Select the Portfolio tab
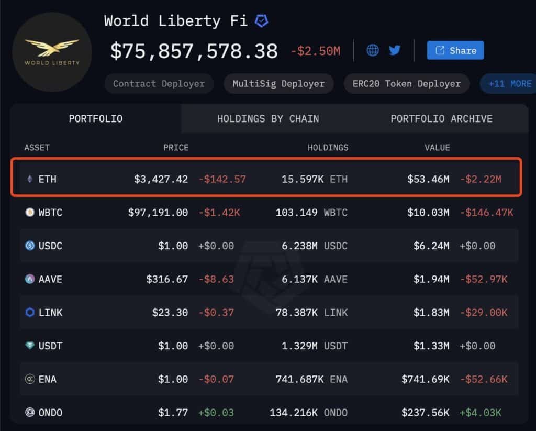Viewport: 536px width, 431px height. [96, 118]
